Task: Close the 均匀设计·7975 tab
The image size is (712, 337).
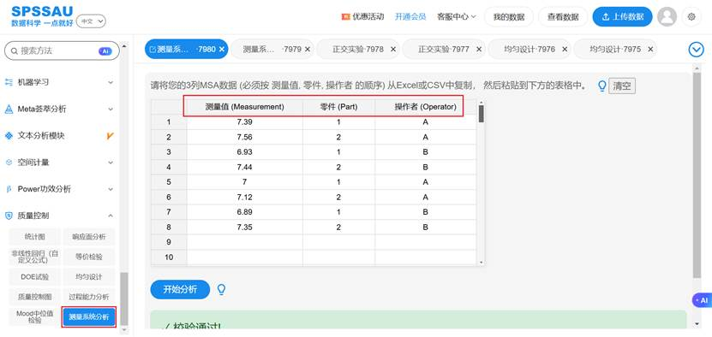Action: [650, 50]
